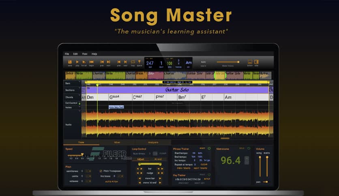Increase octaves with the stepper

tap(90, 181)
